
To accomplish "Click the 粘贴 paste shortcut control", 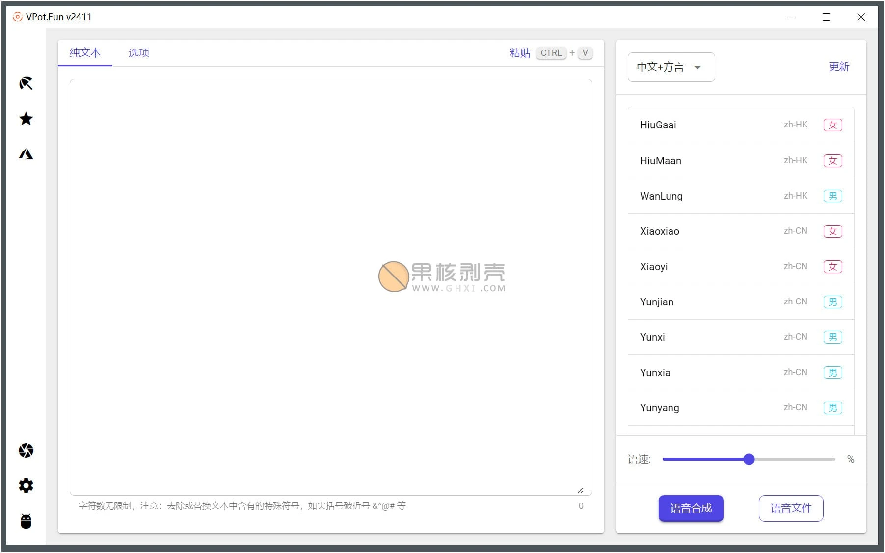I will pyautogui.click(x=520, y=53).
